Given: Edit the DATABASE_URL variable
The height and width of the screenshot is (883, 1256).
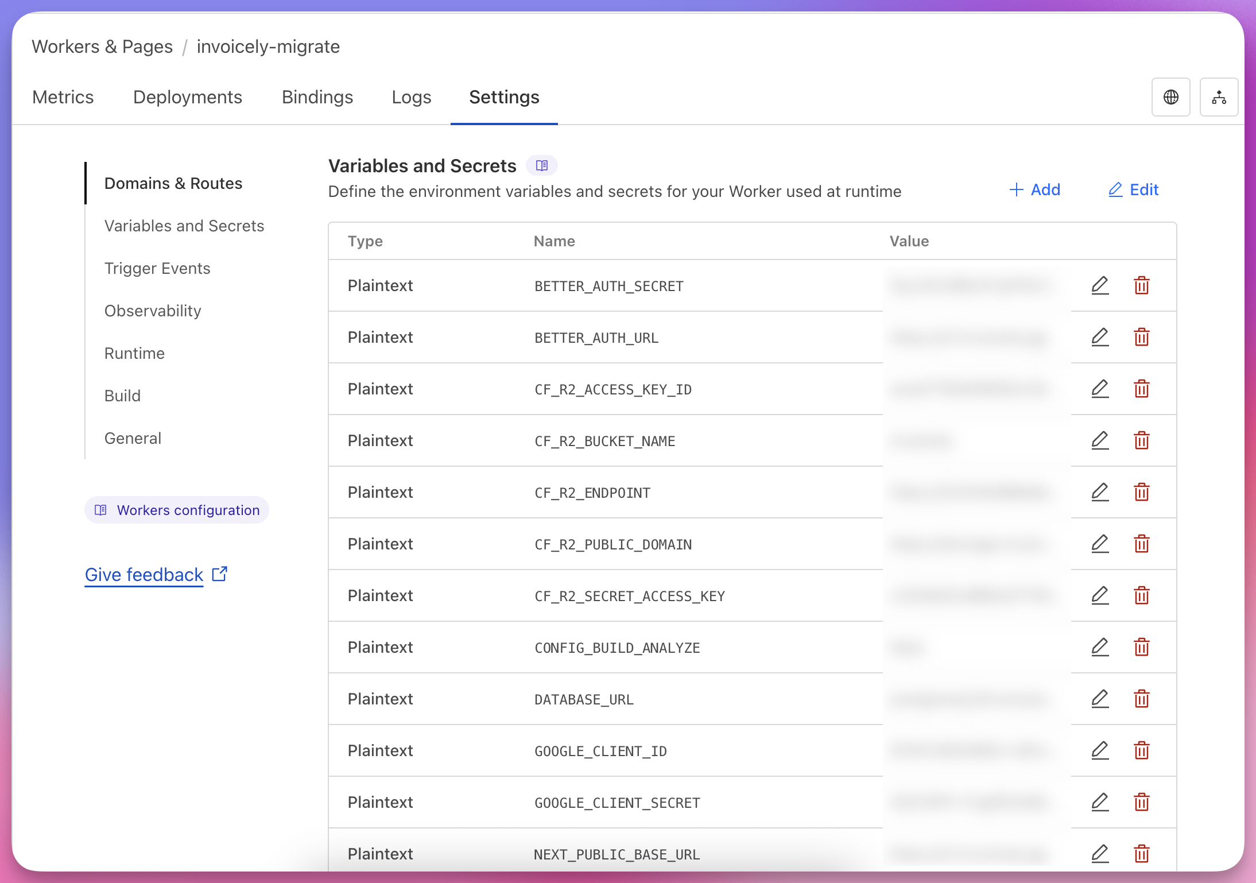Looking at the screenshot, I should pos(1099,699).
